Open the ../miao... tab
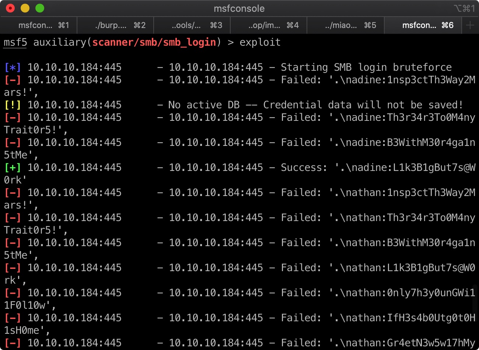This screenshot has width=479, height=350. coord(346,25)
